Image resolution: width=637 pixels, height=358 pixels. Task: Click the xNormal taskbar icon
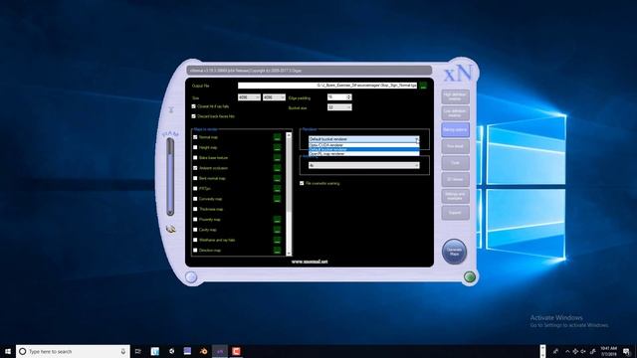click(x=220, y=351)
